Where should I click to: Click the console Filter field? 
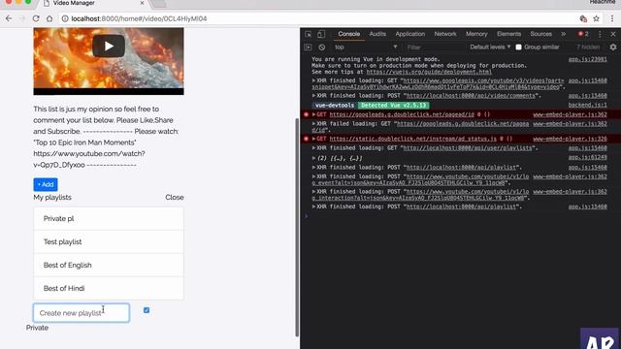pos(435,48)
